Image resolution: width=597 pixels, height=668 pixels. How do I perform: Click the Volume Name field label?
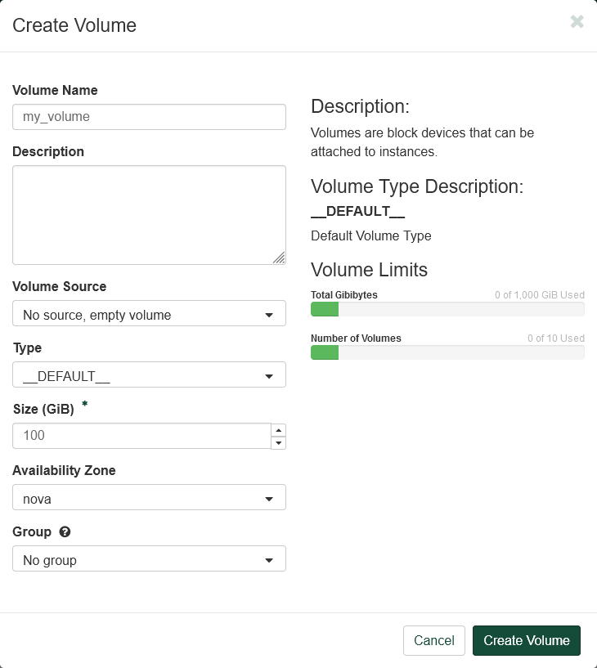tap(55, 90)
